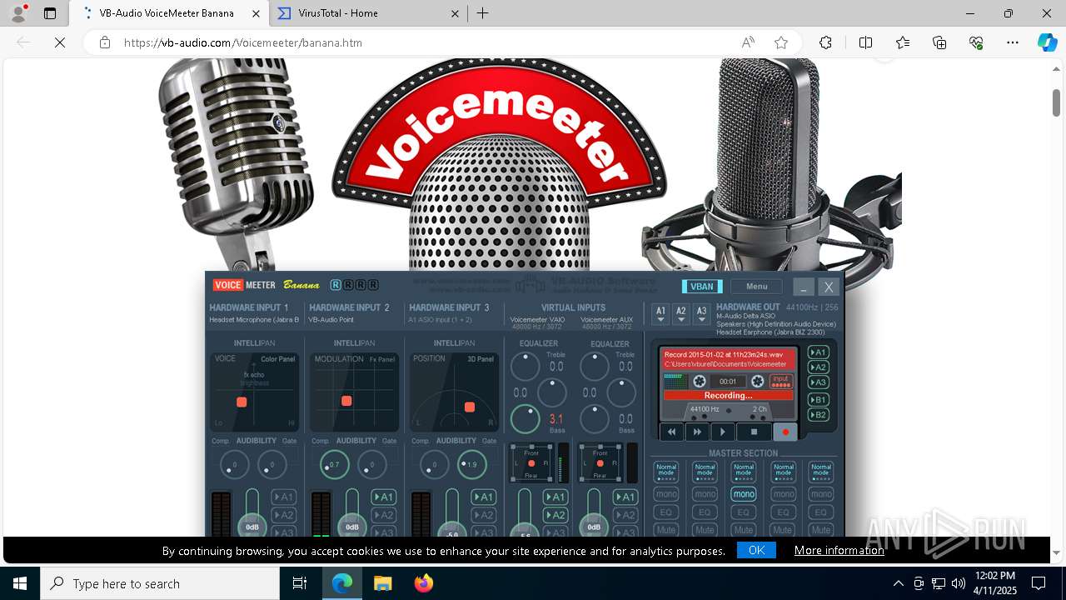
Task: Open volume control in system tray
Action: click(959, 583)
